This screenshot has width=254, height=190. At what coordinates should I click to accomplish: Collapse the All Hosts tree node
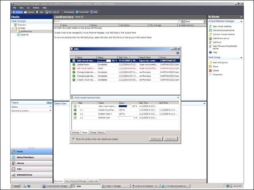point(12,28)
